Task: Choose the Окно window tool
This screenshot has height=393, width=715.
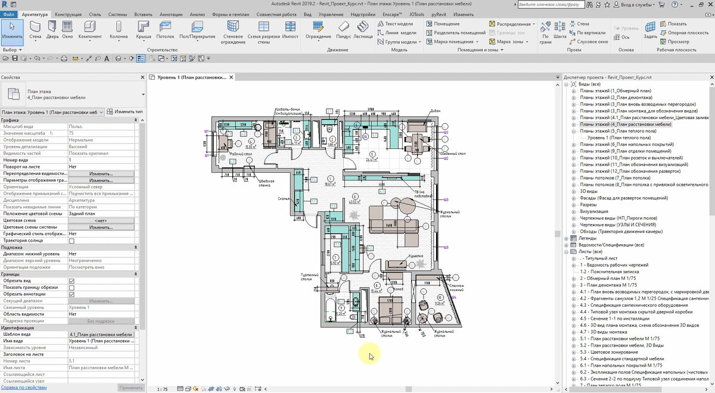Action: tap(68, 31)
